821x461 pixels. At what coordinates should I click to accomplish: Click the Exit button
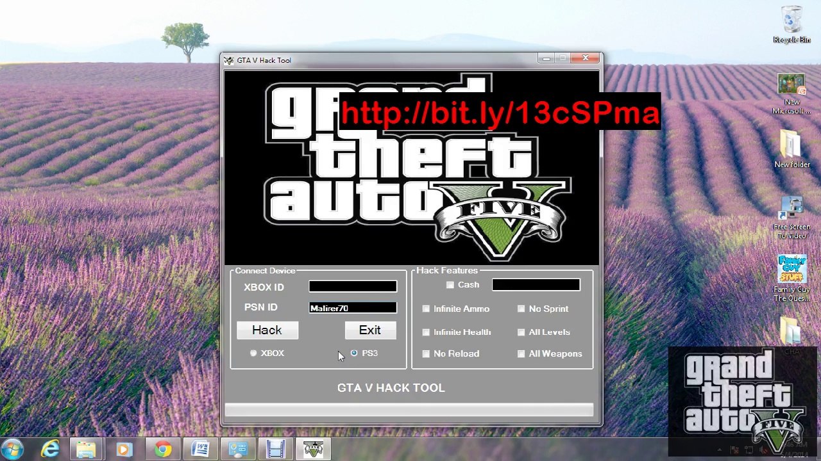(369, 330)
